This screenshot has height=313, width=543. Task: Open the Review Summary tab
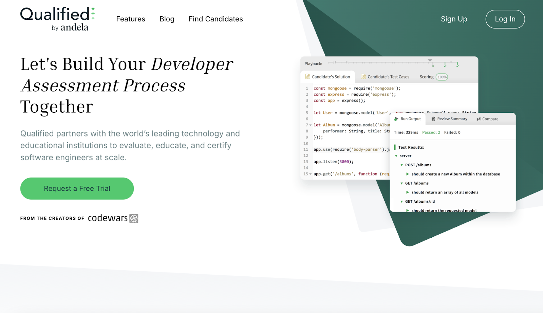(449, 119)
